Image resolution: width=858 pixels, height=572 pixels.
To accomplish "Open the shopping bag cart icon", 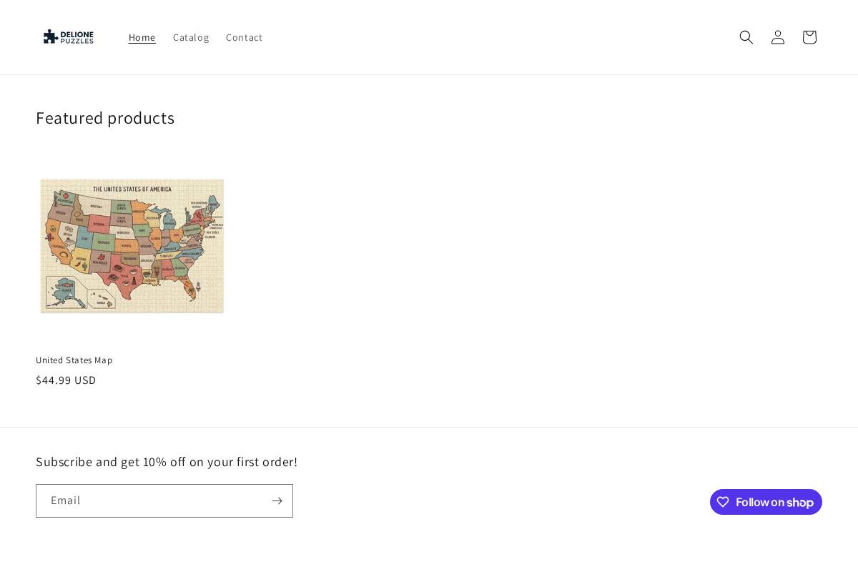I will [x=809, y=37].
